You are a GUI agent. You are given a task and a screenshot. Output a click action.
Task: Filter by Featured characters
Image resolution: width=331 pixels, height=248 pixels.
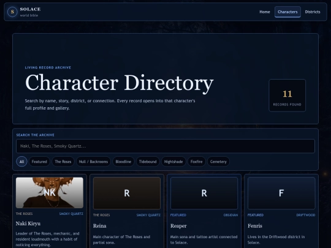39,162
